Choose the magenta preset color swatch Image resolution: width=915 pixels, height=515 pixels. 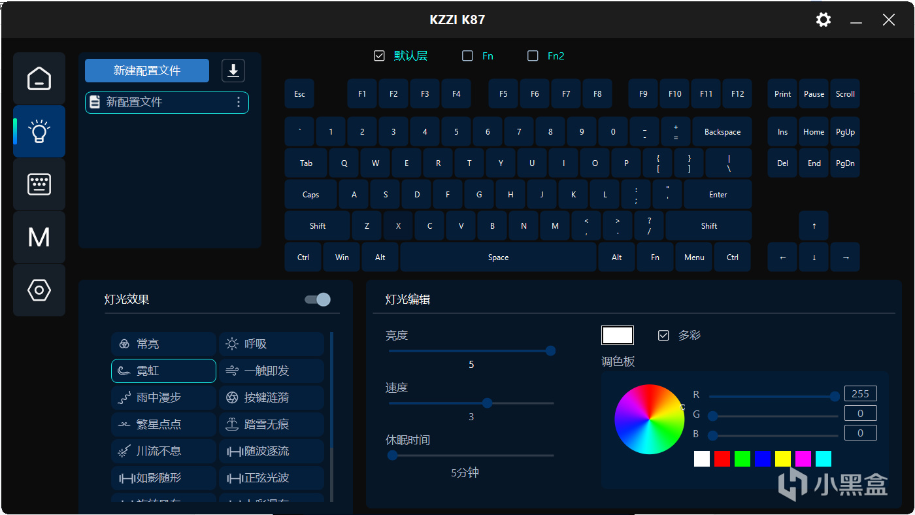803,458
